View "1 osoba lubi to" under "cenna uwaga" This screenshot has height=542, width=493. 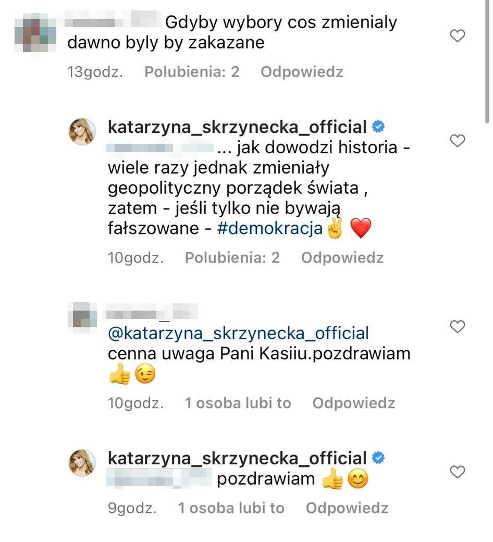[x=238, y=403]
